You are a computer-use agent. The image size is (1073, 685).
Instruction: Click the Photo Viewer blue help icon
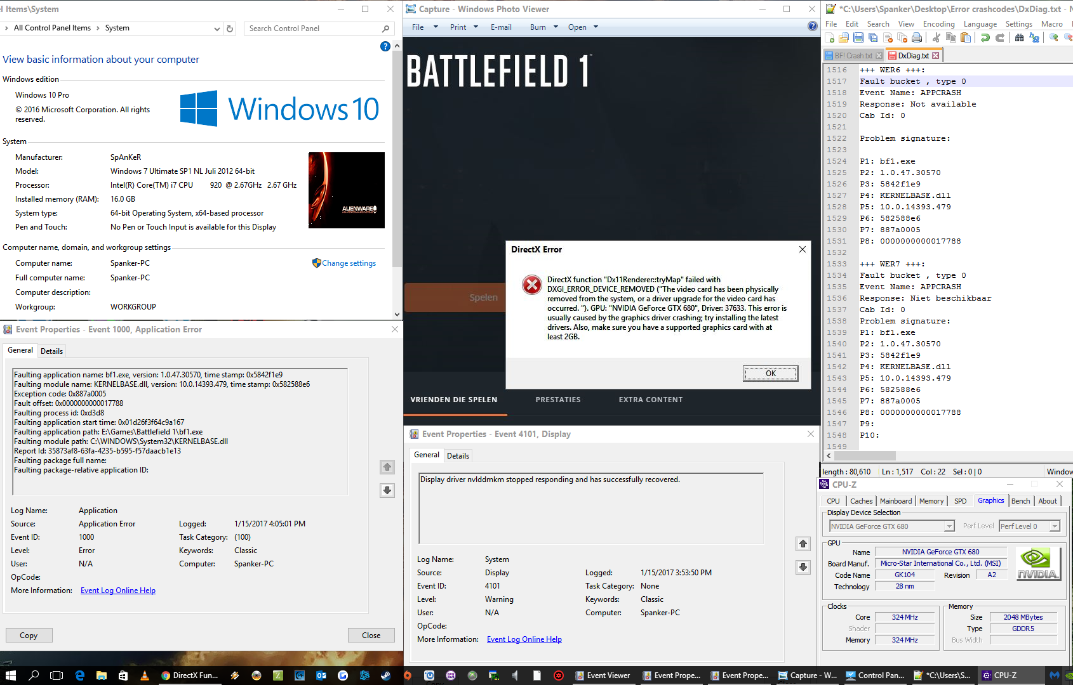[812, 26]
